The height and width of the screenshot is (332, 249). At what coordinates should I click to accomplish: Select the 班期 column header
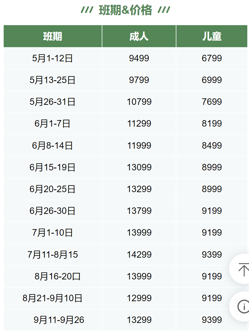point(53,36)
